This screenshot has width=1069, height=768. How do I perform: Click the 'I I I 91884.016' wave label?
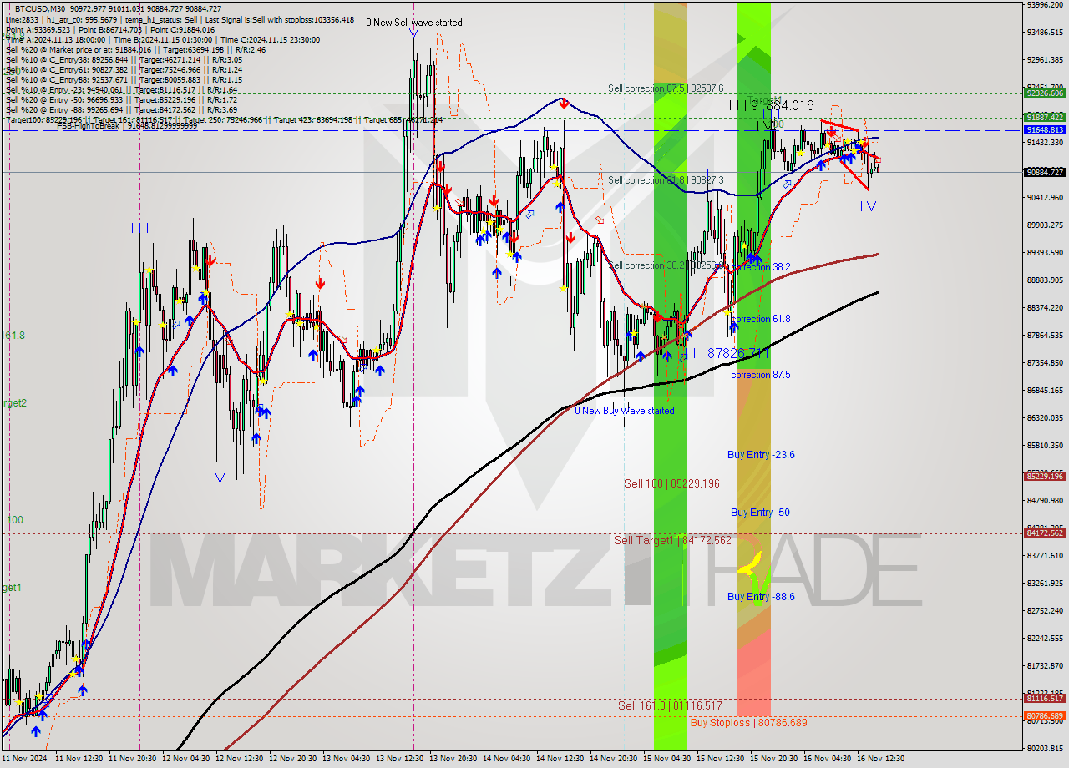tap(771, 105)
